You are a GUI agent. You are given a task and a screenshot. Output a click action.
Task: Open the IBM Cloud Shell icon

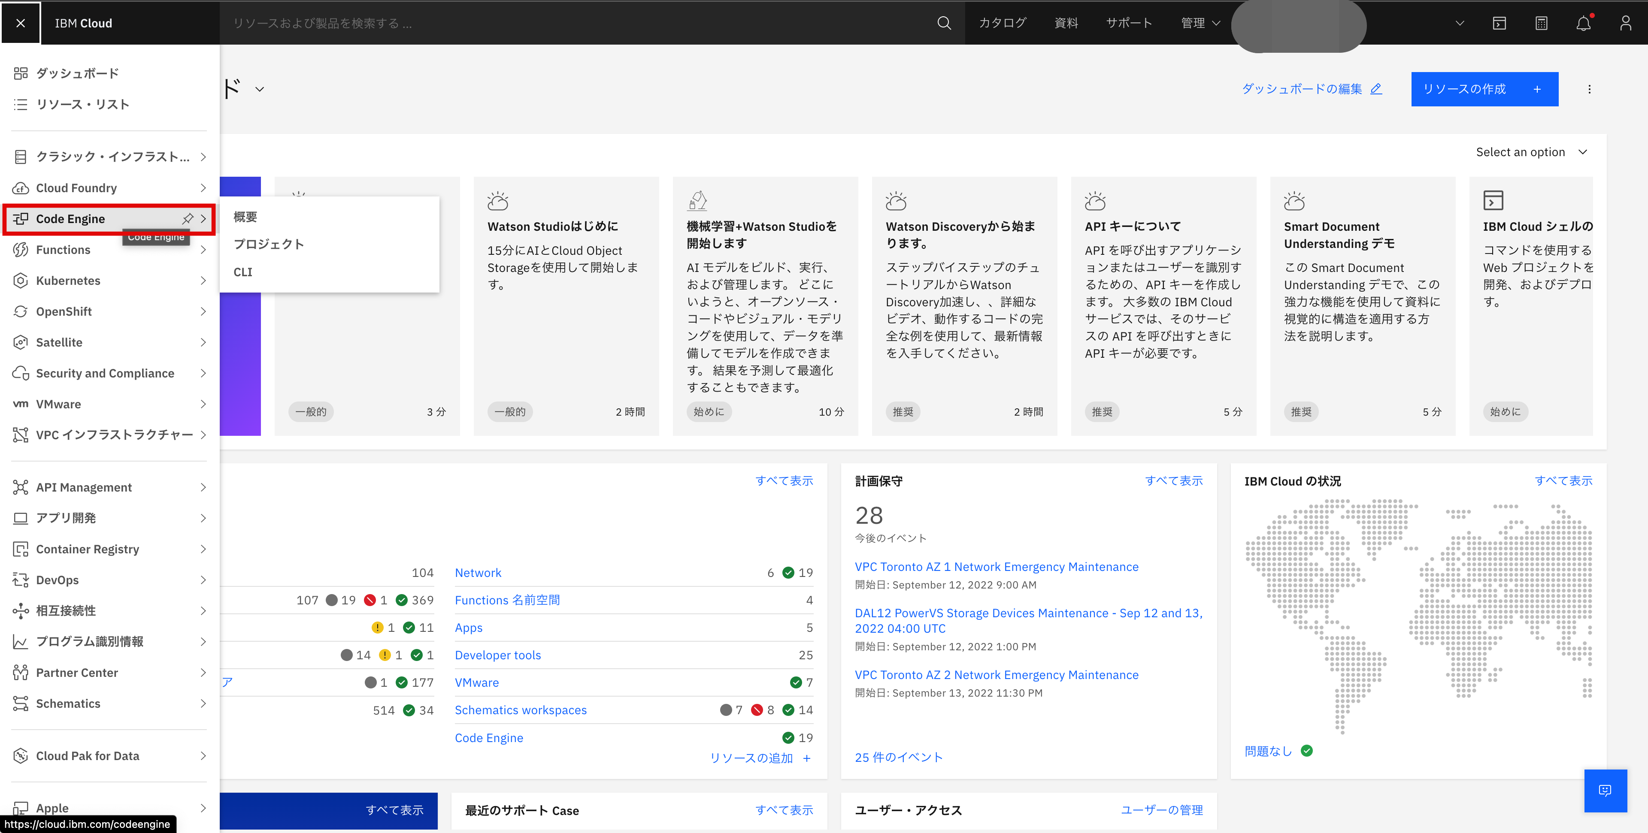click(1500, 23)
